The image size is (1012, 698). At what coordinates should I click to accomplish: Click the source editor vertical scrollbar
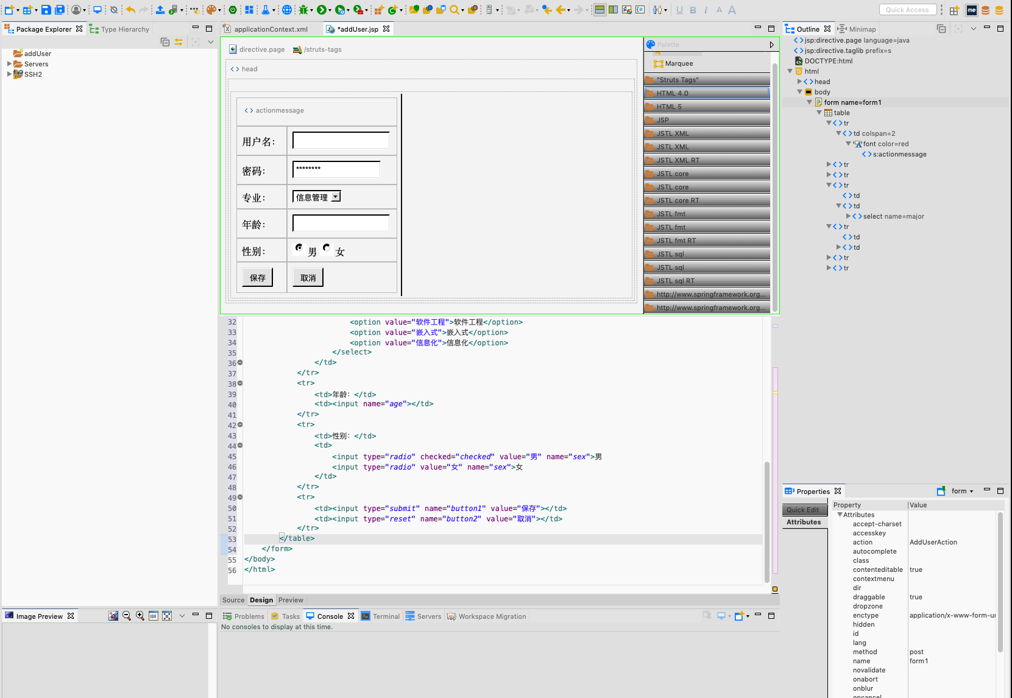point(767,522)
